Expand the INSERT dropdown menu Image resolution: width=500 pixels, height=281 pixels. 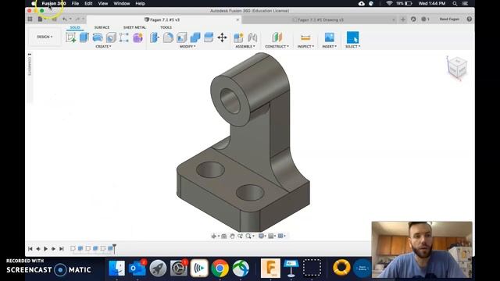click(x=329, y=47)
